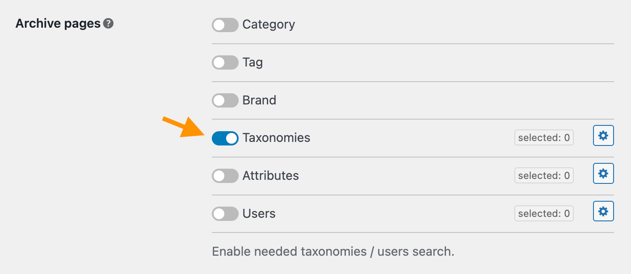Screen dimensions: 631x274
Task: Click Users 'selected: 0' badge
Action: click(x=544, y=214)
